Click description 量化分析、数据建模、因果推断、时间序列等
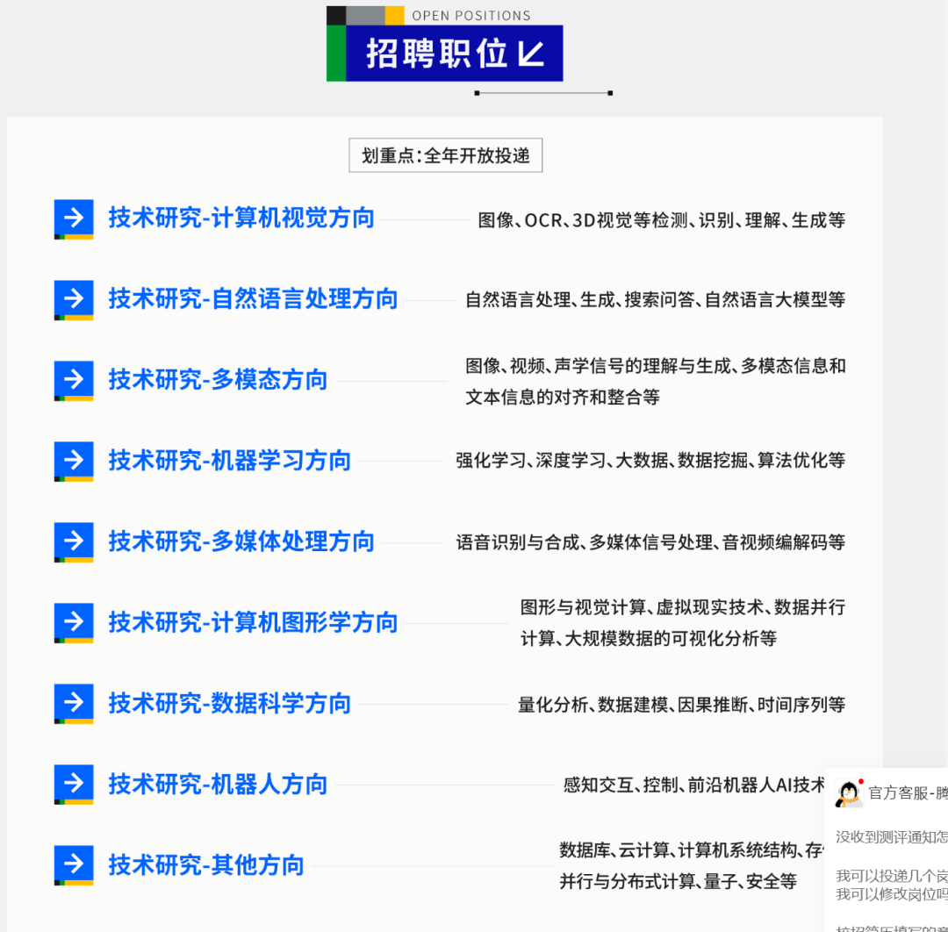Screen dimensions: 948x932 point(682,705)
